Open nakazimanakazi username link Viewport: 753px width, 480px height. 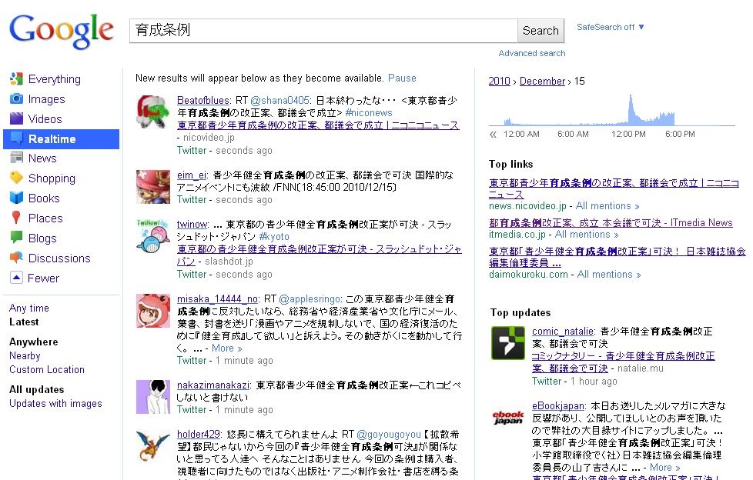point(213,385)
